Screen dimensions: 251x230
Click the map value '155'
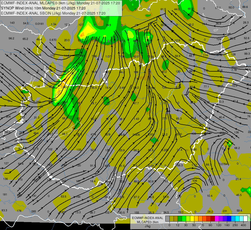(x=137, y=213)
